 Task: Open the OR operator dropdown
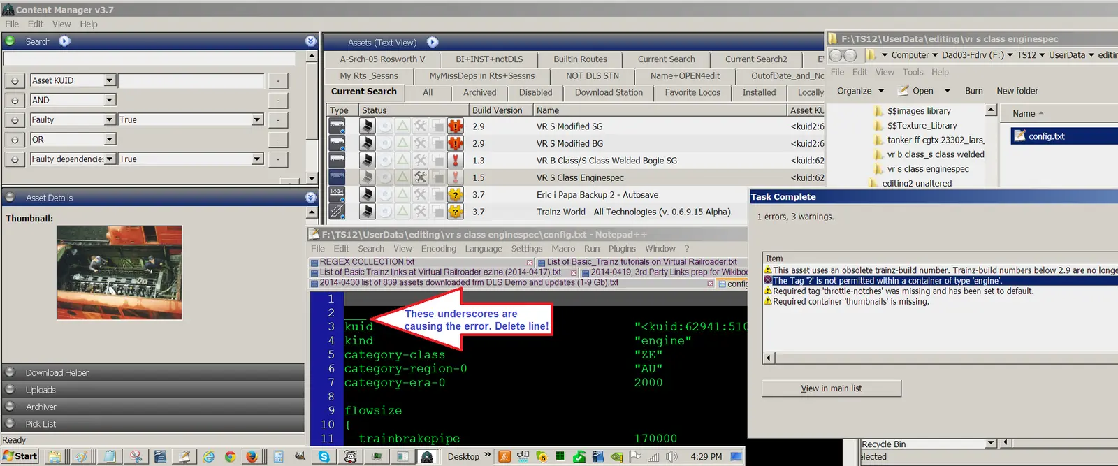110,139
